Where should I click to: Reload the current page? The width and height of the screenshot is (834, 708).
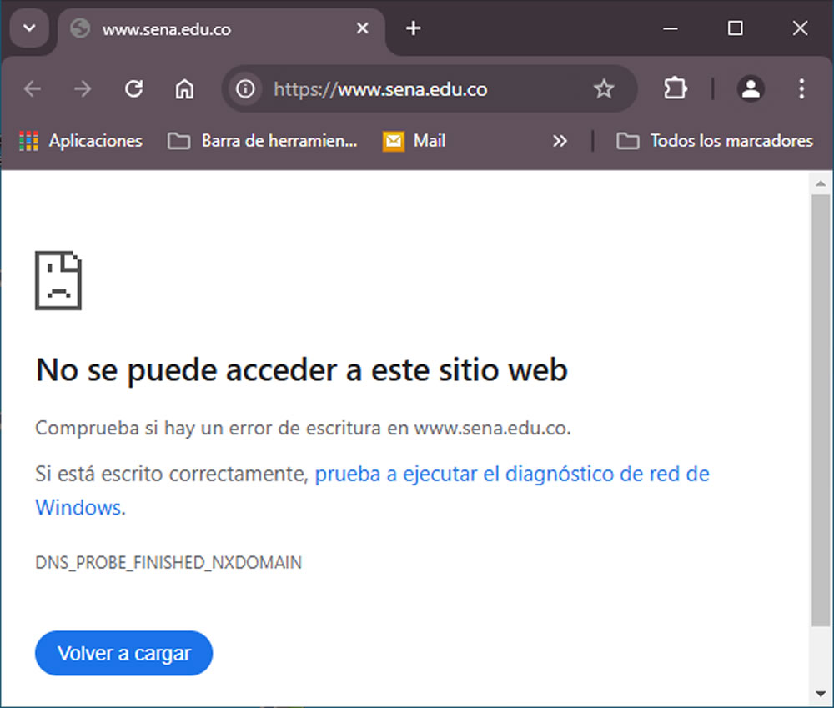[x=133, y=89]
